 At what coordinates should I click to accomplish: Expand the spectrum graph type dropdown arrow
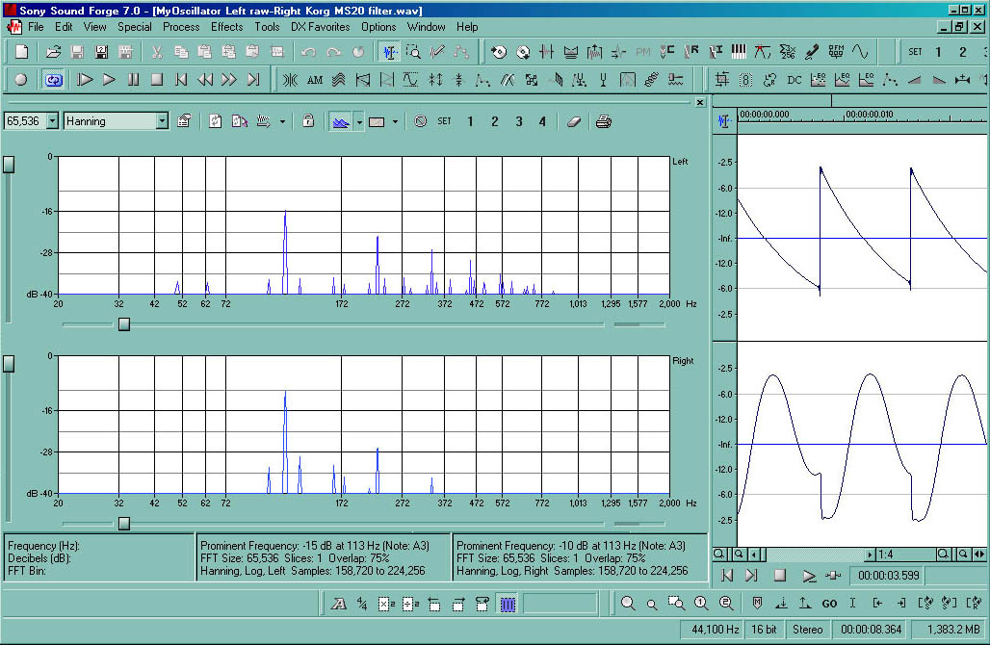point(358,121)
